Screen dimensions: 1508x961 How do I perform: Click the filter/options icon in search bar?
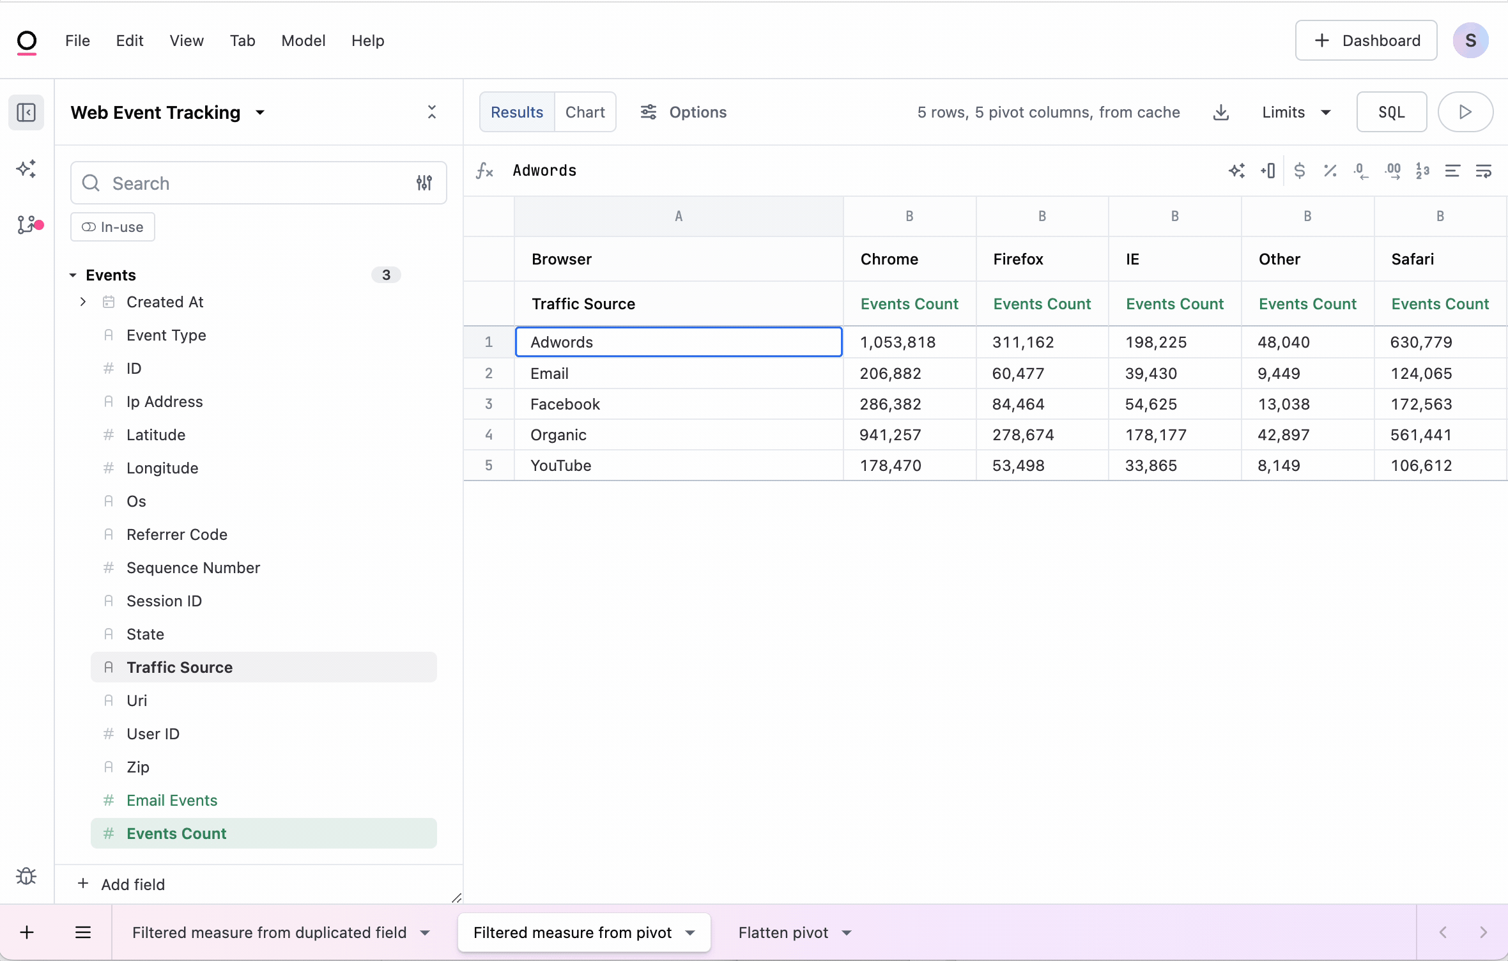coord(424,183)
